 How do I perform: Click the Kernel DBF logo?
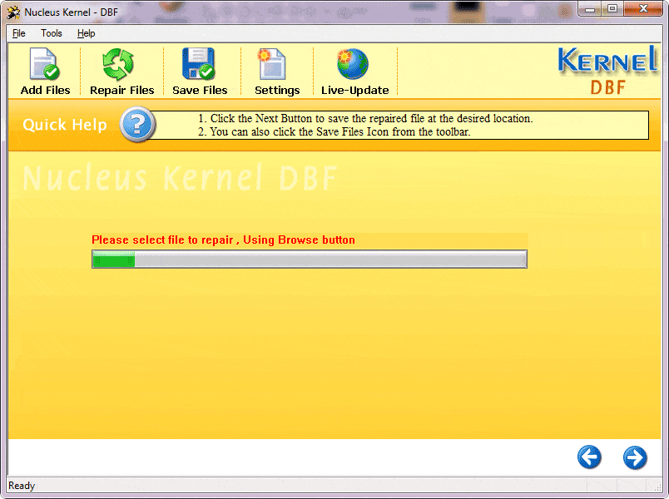pyautogui.click(x=607, y=71)
